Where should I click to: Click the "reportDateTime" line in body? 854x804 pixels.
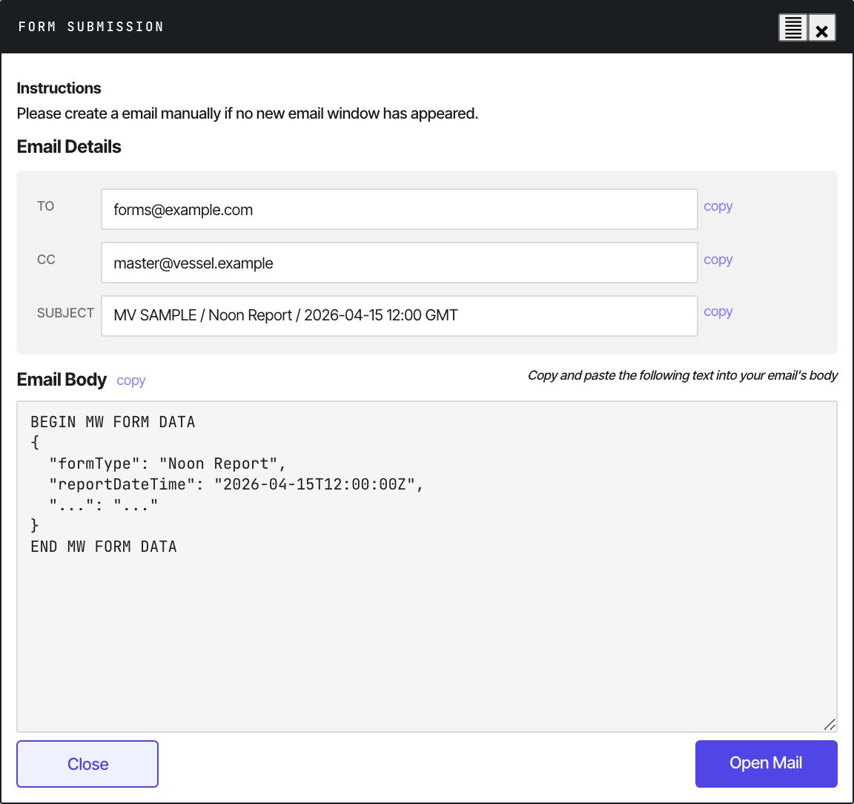click(x=236, y=484)
